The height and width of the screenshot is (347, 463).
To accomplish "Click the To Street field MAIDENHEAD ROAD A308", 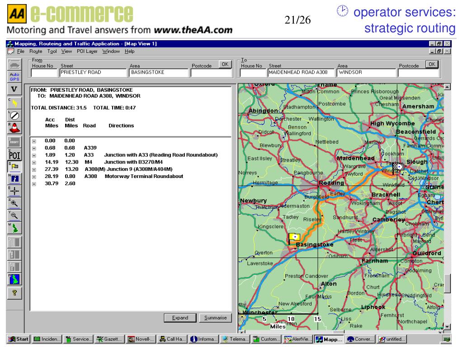I will click(x=301, y=73).
